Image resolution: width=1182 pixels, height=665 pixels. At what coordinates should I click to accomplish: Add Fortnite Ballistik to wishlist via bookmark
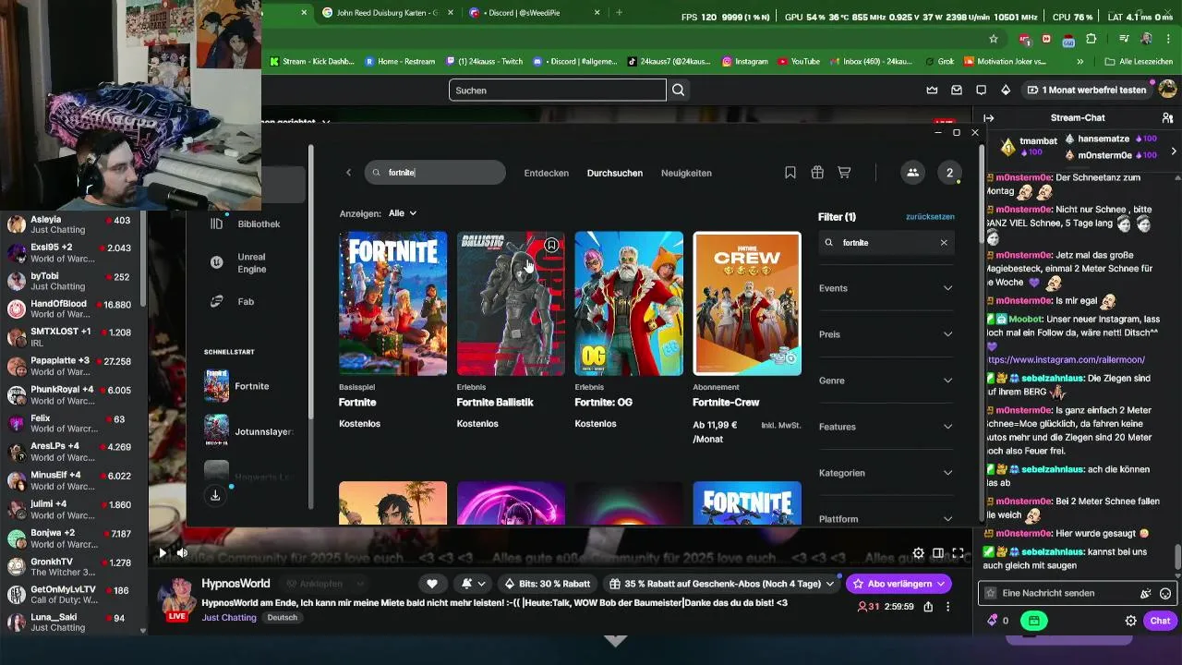click(x=551, y=246)
